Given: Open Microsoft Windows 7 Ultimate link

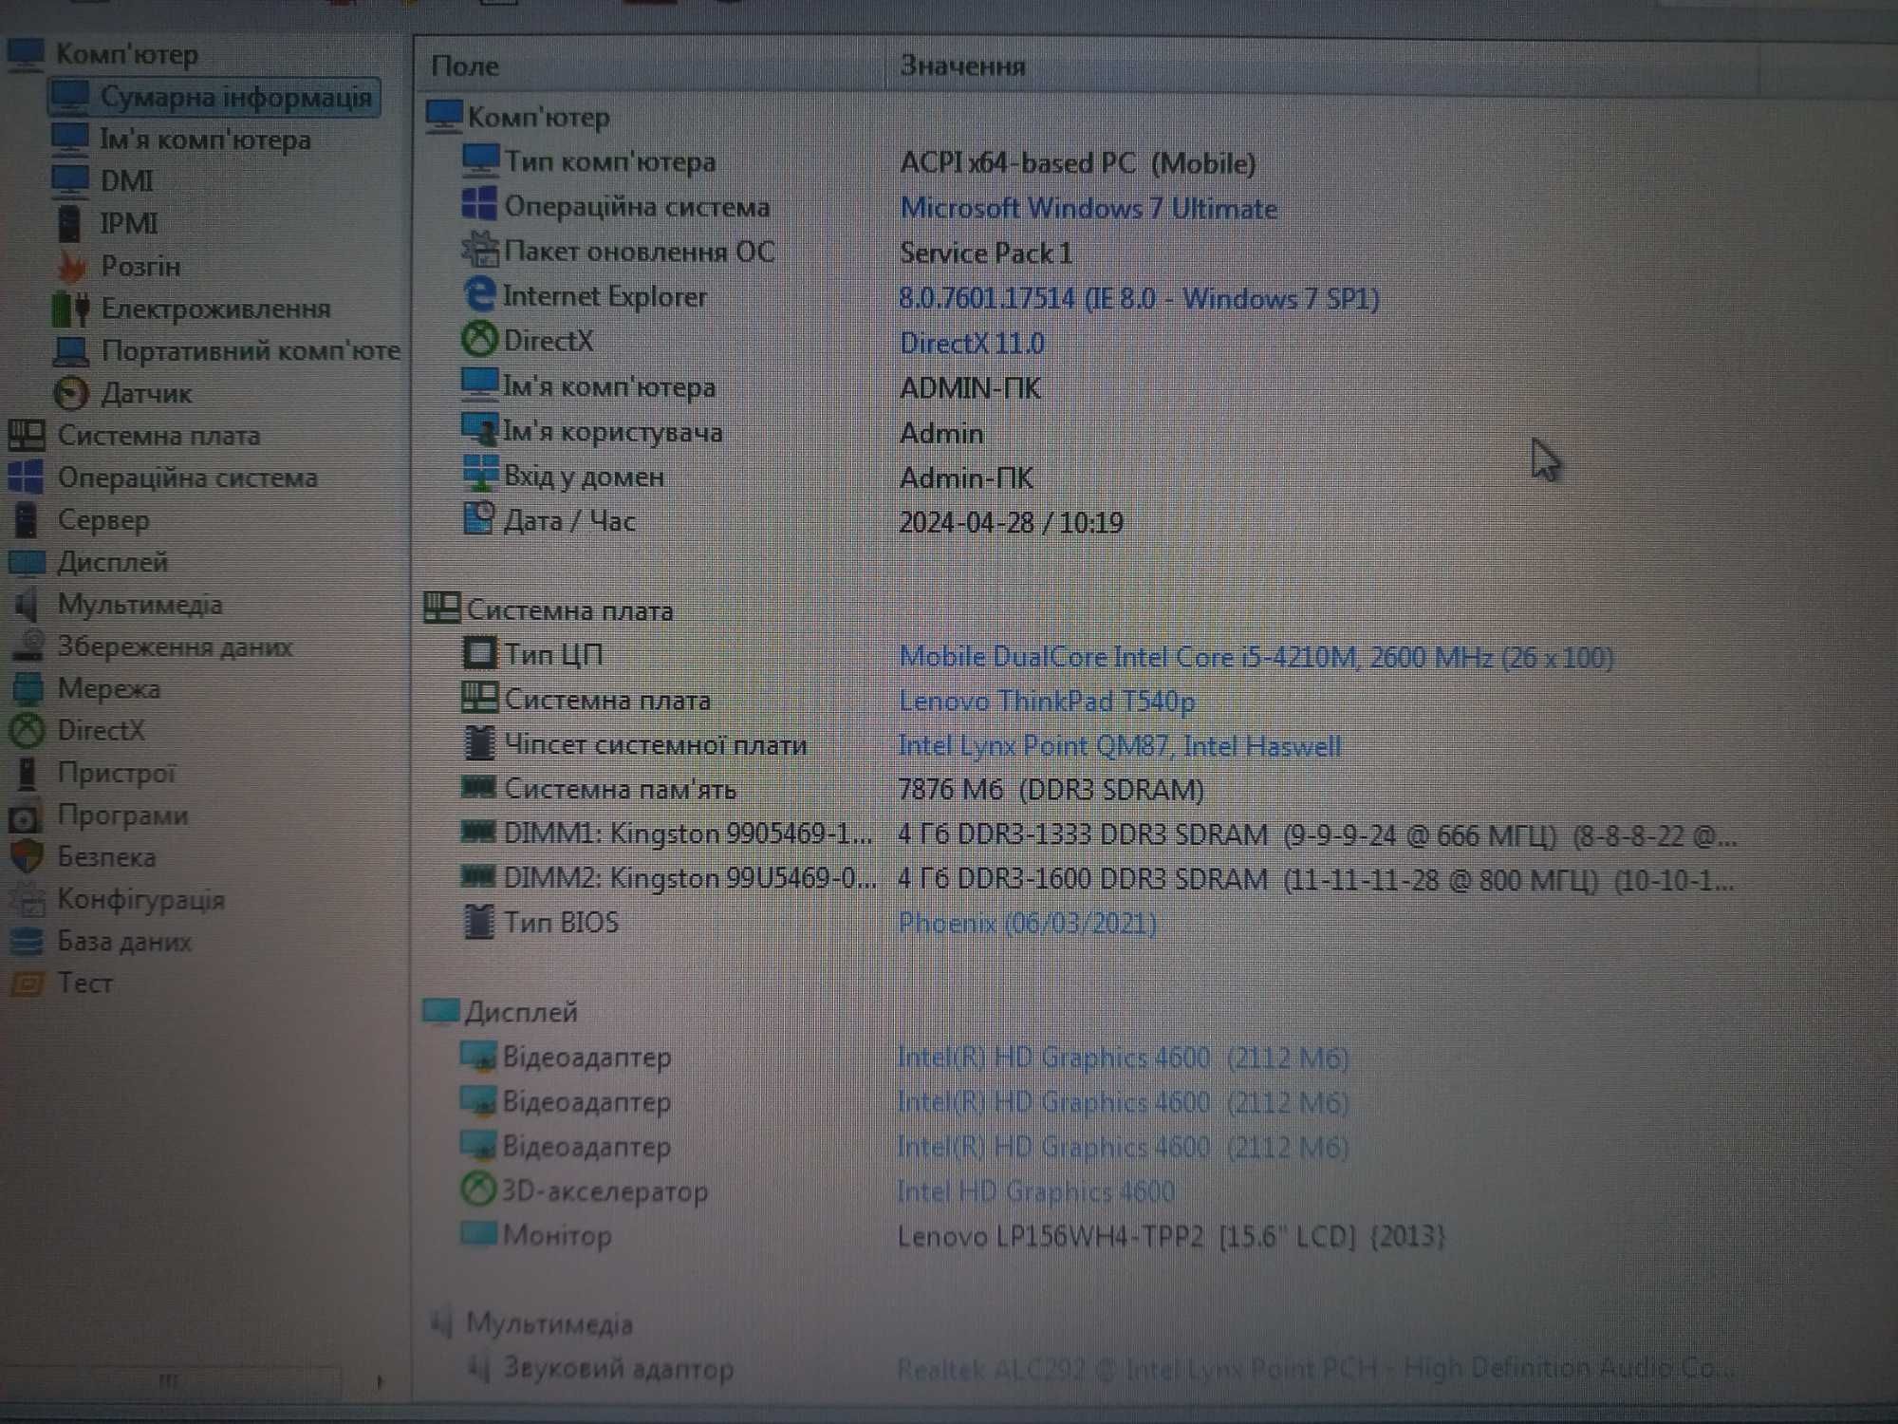Looking at the screenshot, I should [x=1088, y=208].
